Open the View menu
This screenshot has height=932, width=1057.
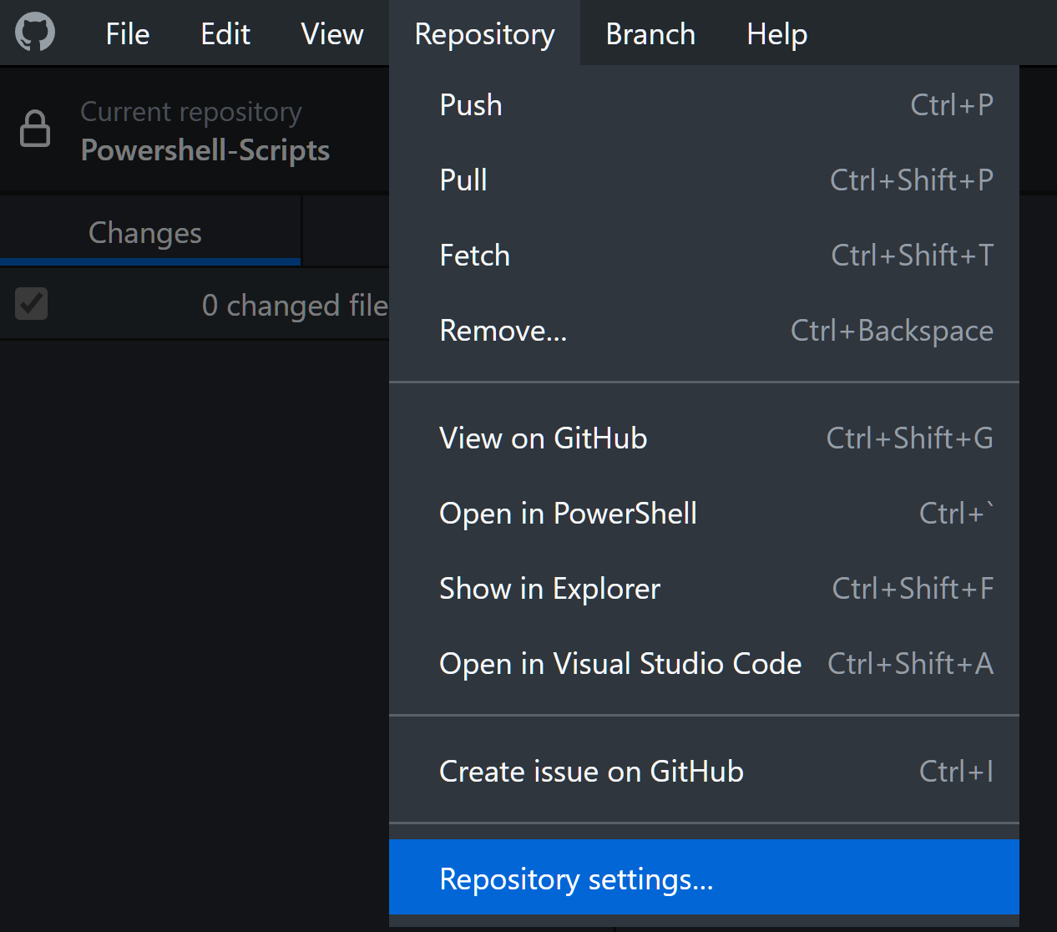pyautogui.click(x=332, y=33)
